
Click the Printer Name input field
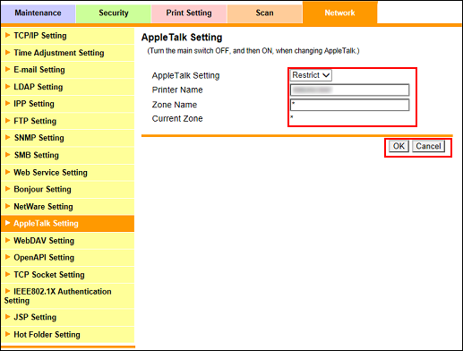pos(349,90)
